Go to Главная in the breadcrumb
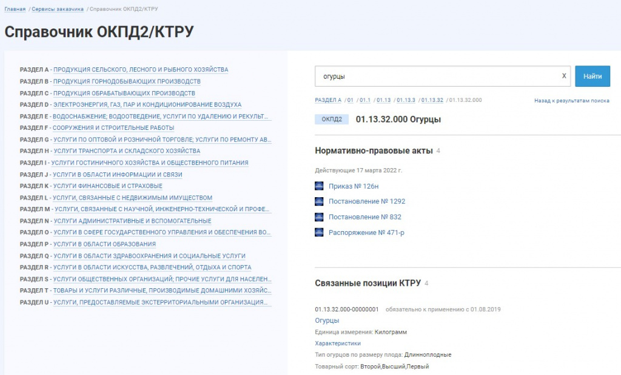Image resolution: width=621 pixels, height=375 pixels. 15,9
